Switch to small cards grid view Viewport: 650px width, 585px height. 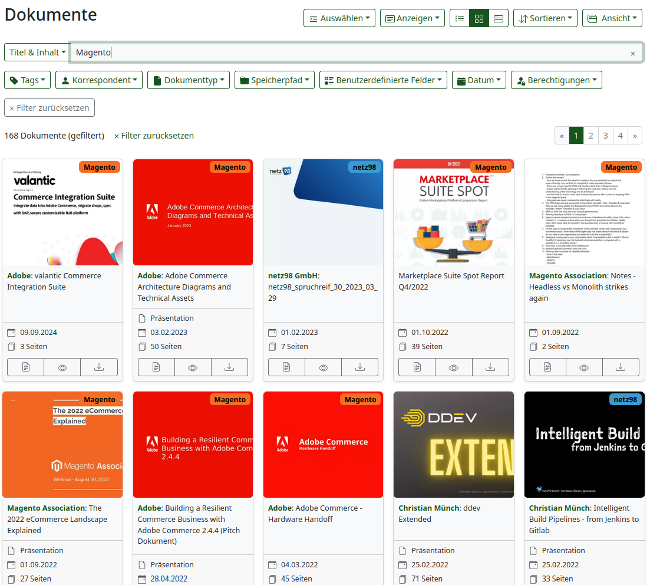tap(479, 18)
